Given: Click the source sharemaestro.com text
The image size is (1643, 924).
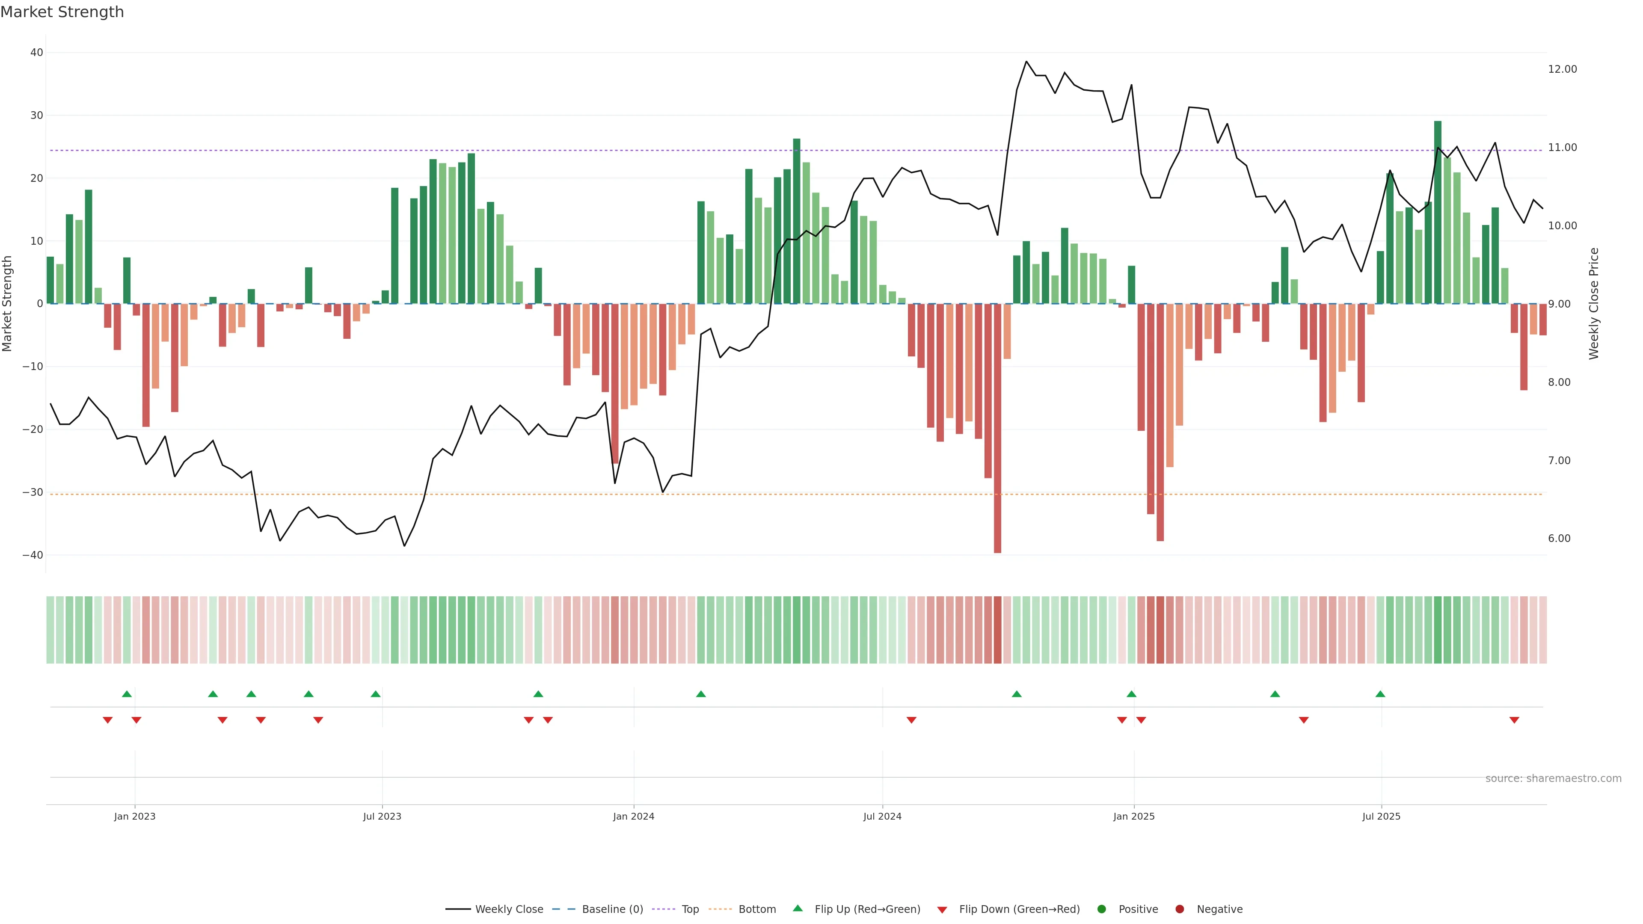Looking at the screenshot, I should pos(1553,778).
